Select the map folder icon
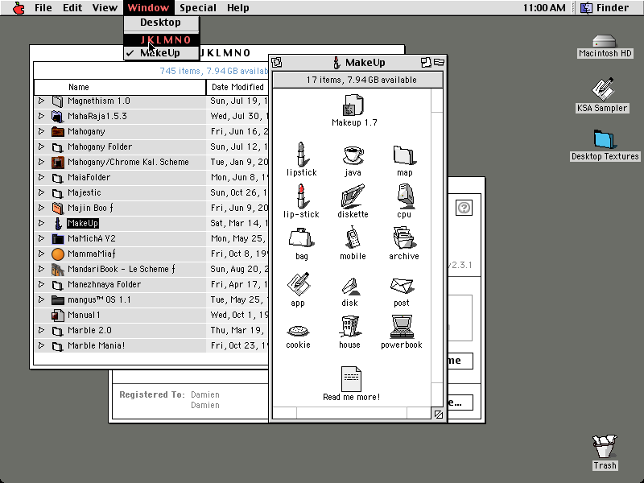The image size is (644, 483). tap(405, 155)
